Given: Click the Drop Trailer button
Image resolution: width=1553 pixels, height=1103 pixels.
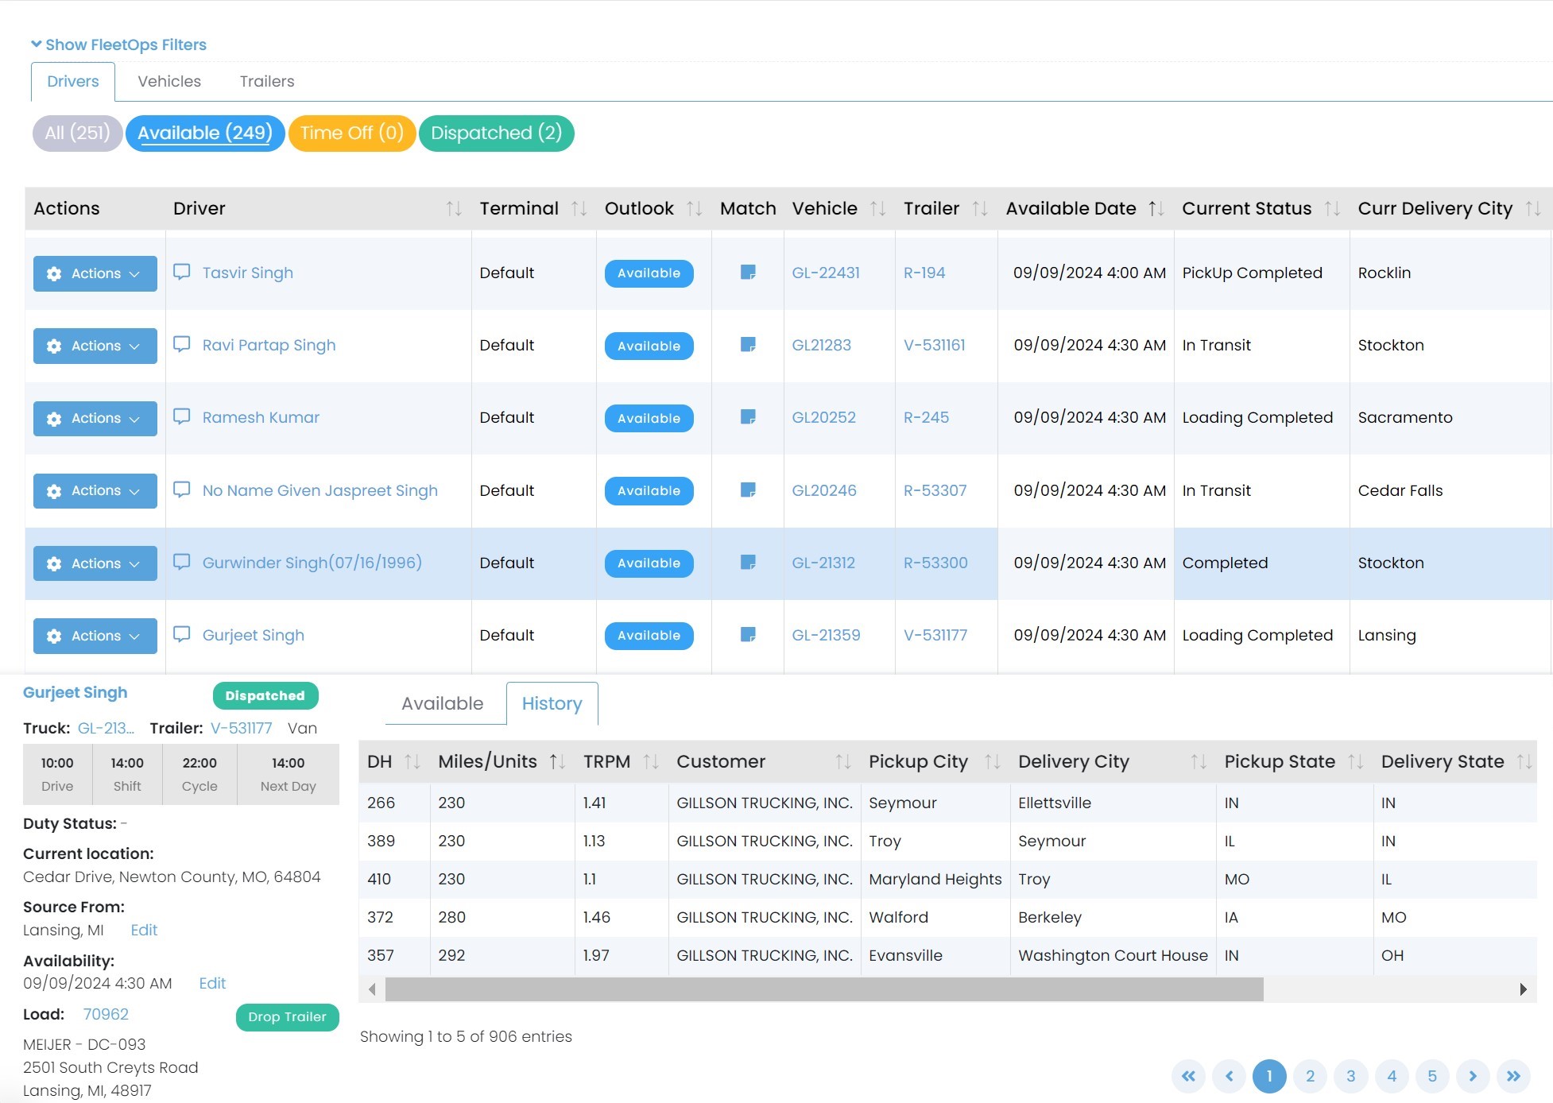Looking at the screenshot, I should click(x=287, y=1017).
